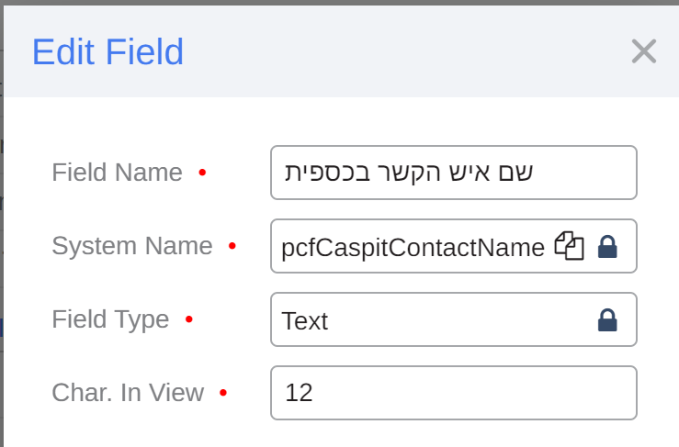This screenshot has width=679, height=447.
Task: Open the Field Type box showing Text
Action: coord(432,319)
